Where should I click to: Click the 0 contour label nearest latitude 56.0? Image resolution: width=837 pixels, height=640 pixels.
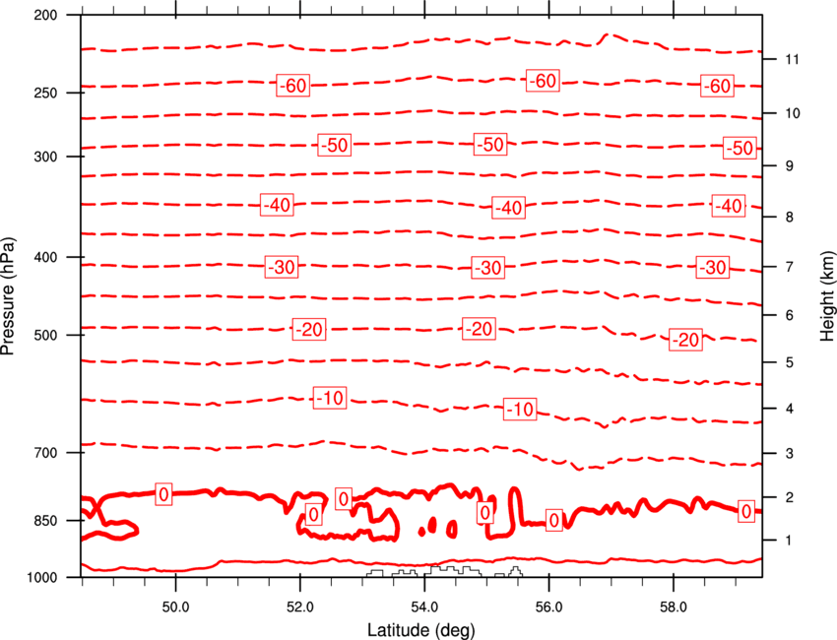(554, 520)
